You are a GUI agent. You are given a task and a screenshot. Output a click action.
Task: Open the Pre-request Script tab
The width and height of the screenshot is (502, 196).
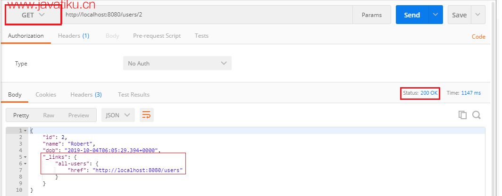[x=157, y=36]
